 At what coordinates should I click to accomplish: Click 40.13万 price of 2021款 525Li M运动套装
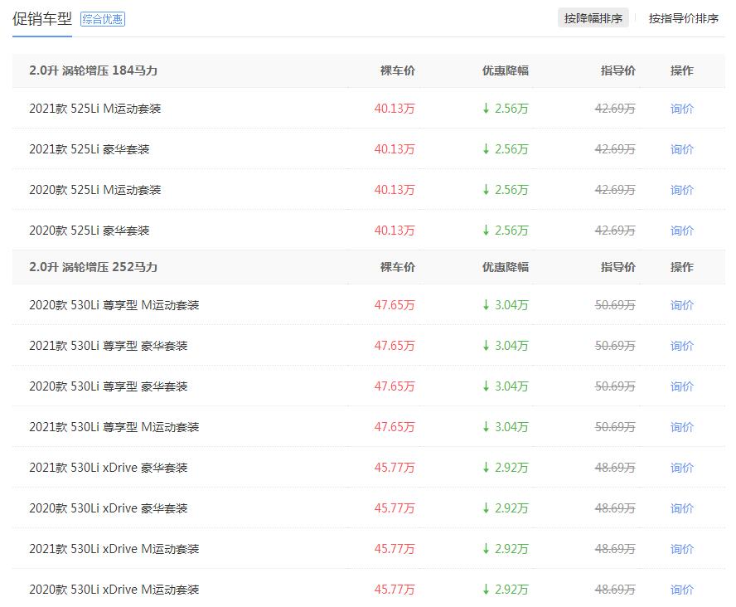point(395,109)
